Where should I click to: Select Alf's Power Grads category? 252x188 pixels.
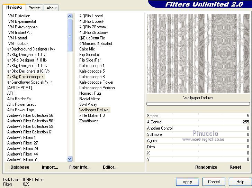(x=21, y=104)
